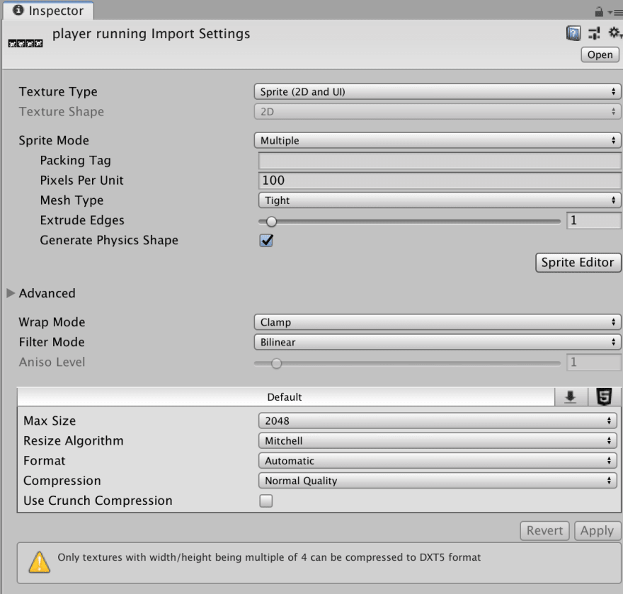Open the Mesh Type dropdown
This screenshot has height=594, width=623.
440,200
